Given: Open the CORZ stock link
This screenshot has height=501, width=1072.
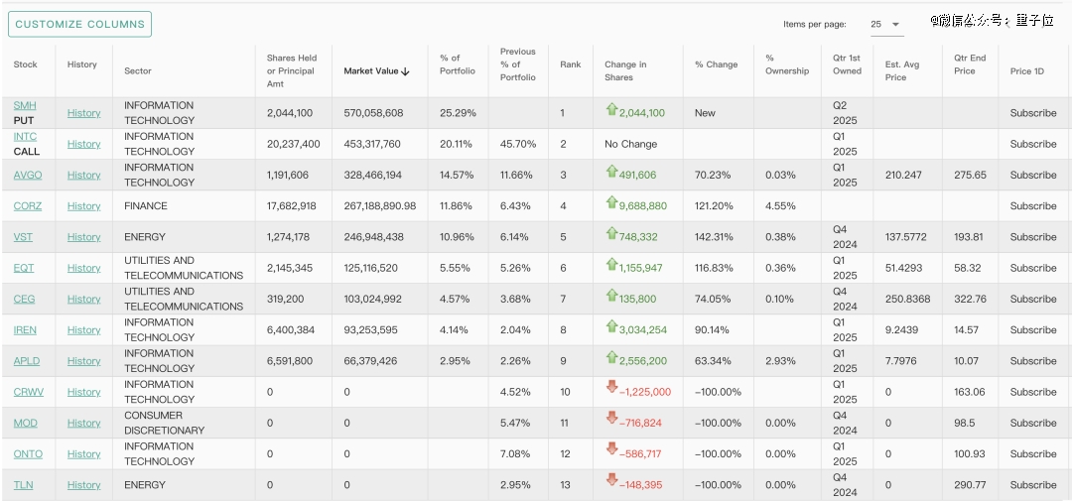Looking at the screenshot, I should (x=28, y=205).
